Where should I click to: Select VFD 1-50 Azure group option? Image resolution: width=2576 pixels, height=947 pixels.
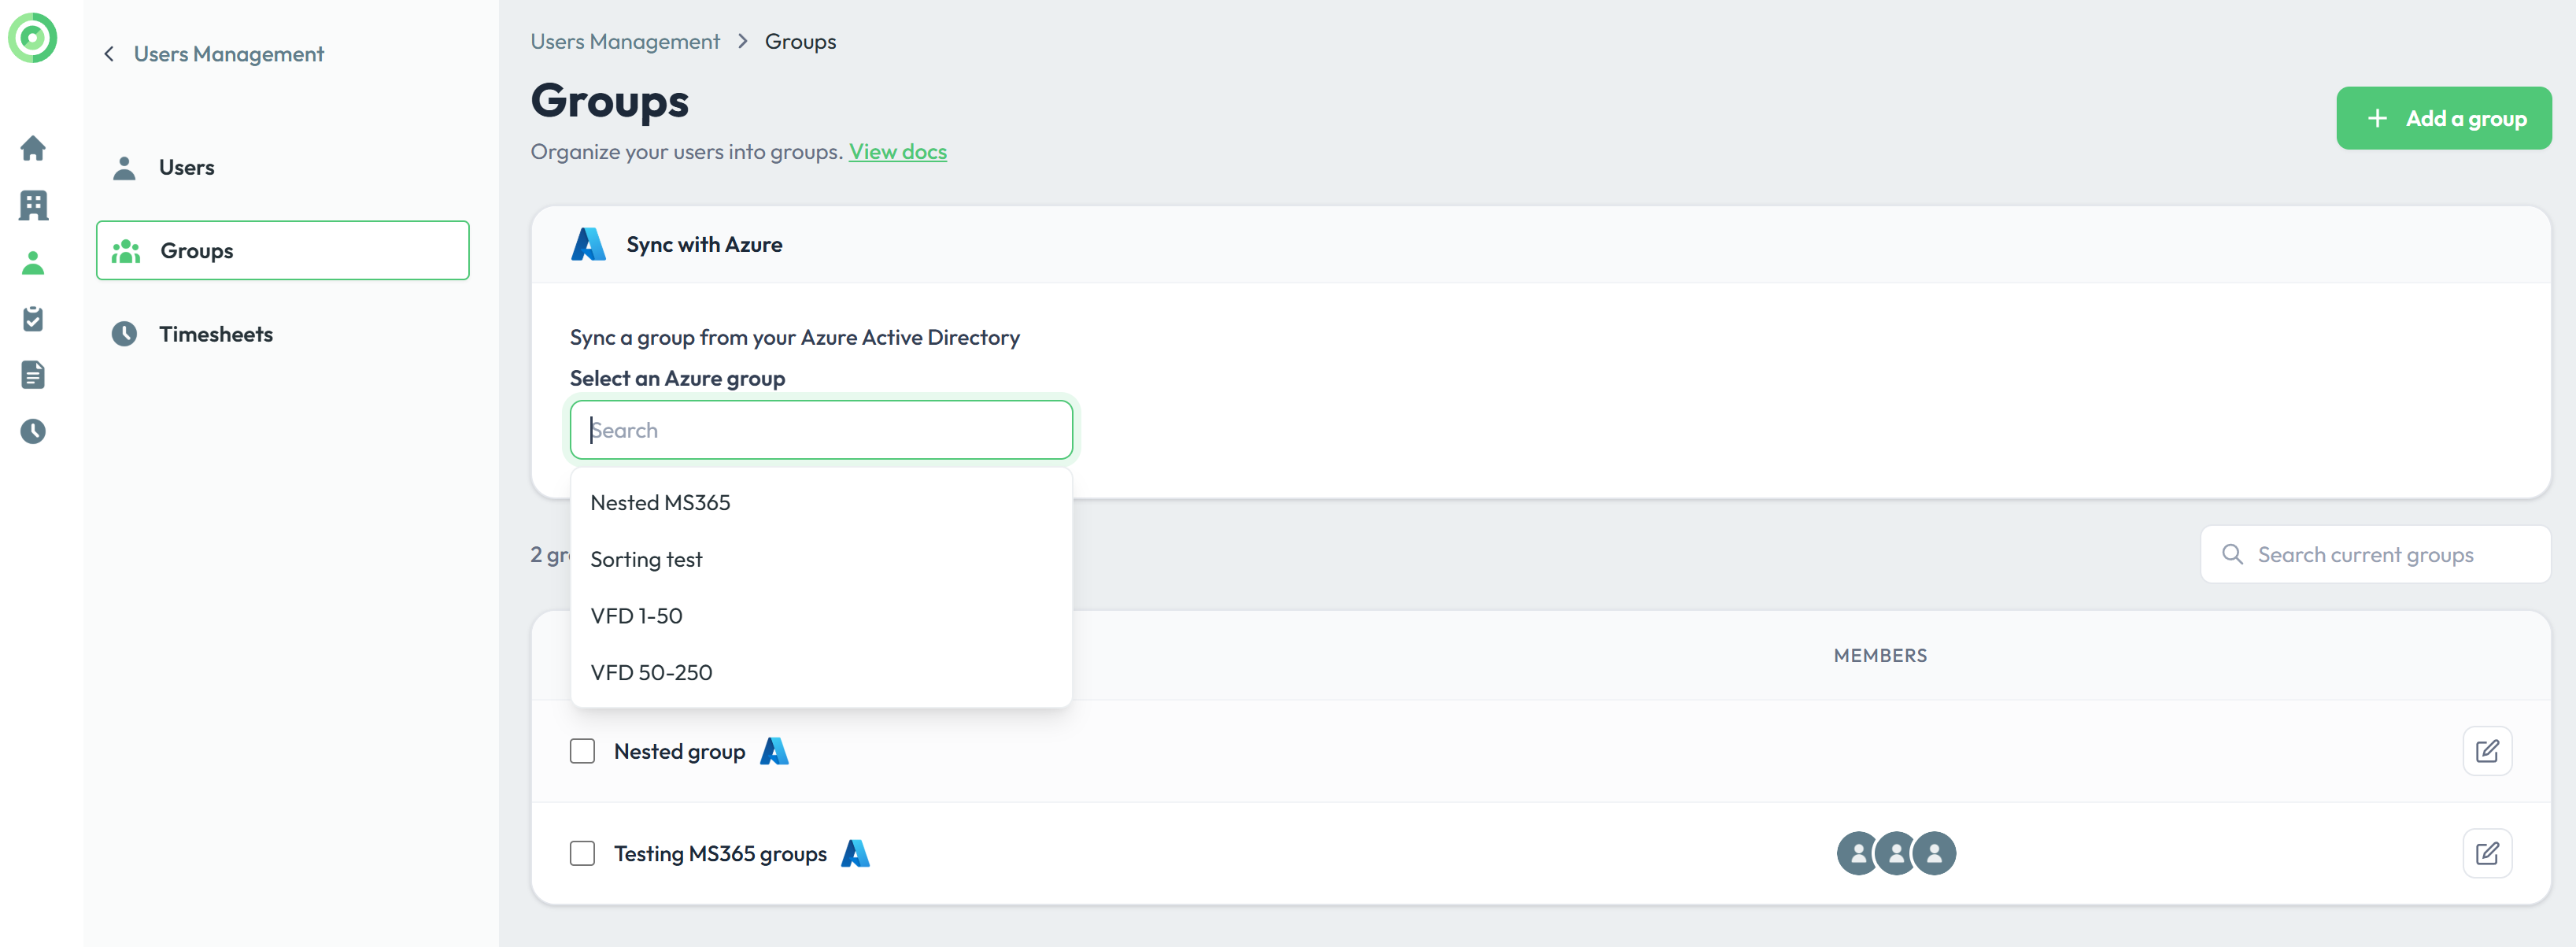coord(636,616)
